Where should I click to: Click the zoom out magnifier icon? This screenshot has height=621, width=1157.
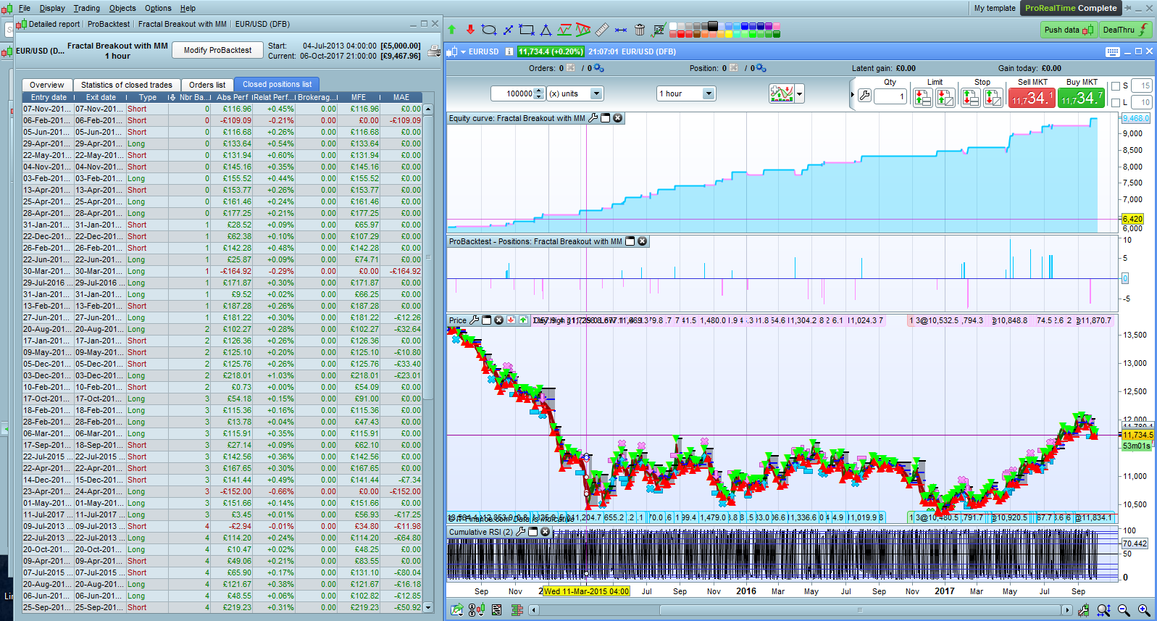[1124, 610]
